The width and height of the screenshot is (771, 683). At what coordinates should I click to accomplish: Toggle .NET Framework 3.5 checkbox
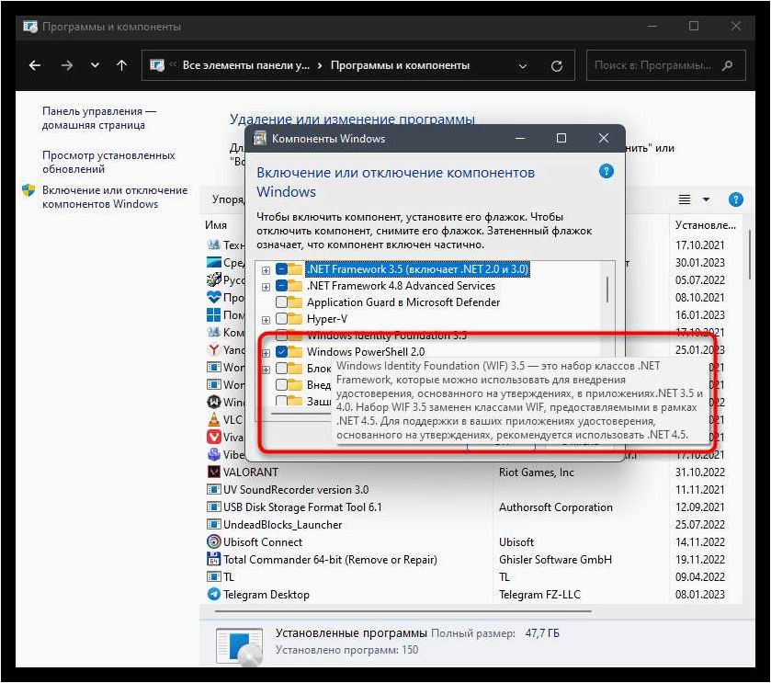pos(281,269)
